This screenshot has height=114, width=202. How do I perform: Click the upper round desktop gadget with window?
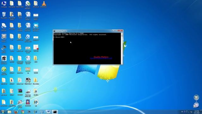point(196,98)
